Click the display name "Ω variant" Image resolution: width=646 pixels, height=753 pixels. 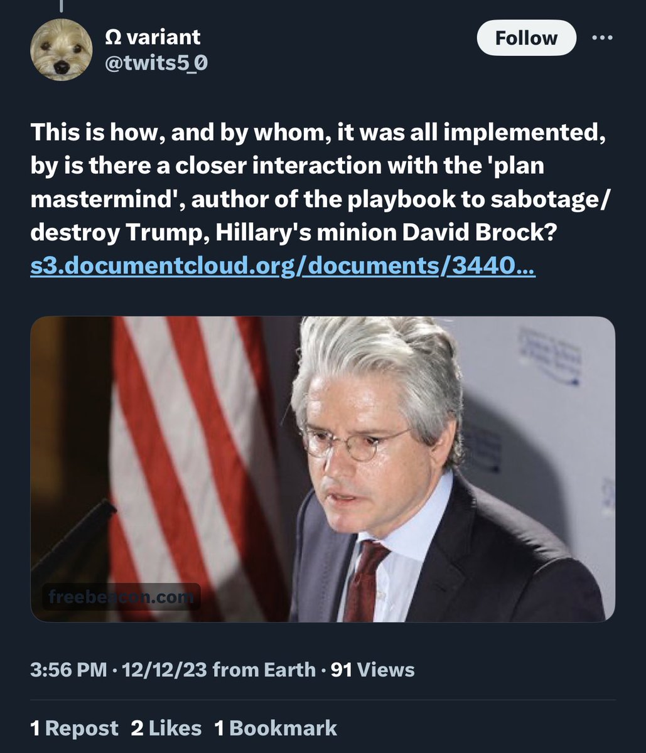click(x=153, y=37)
